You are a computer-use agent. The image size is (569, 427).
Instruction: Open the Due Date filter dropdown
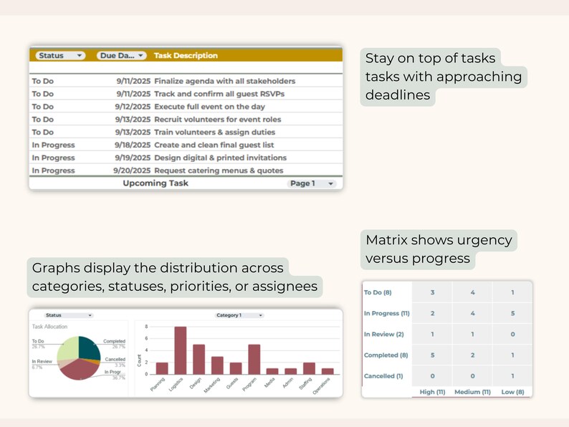122,55
